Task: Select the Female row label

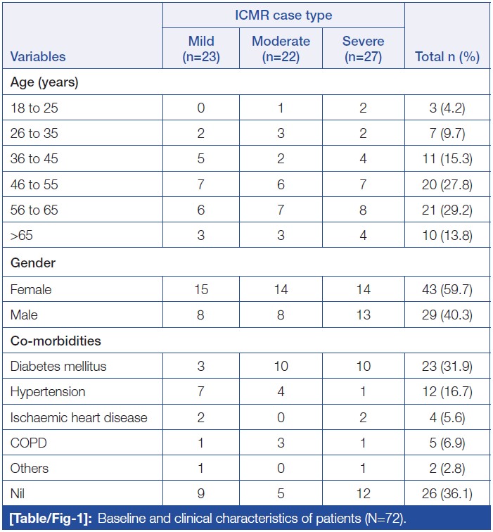Action: 31,289
